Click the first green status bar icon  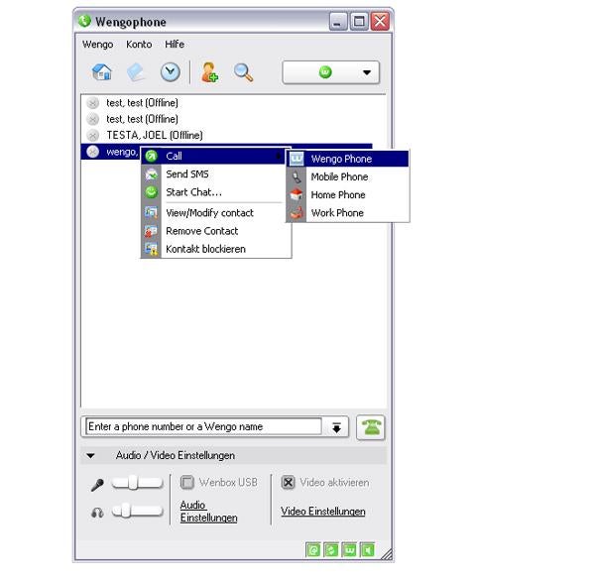point(313,549)
